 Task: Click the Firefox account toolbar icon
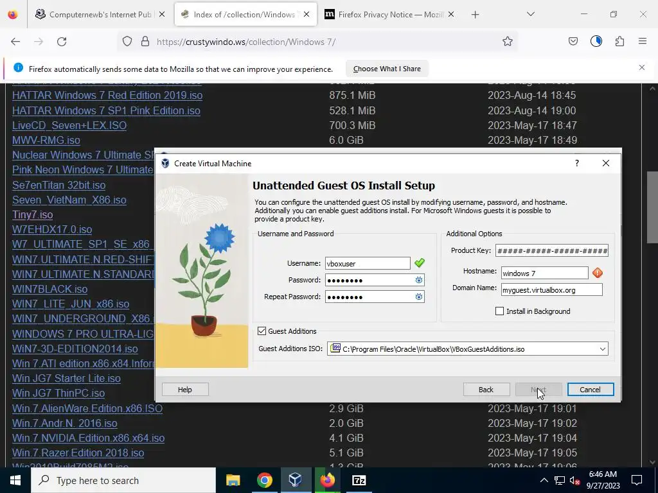pos(596,41)
